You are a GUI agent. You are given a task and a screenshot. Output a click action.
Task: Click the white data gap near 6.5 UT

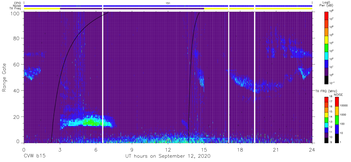tap(102, 77)
